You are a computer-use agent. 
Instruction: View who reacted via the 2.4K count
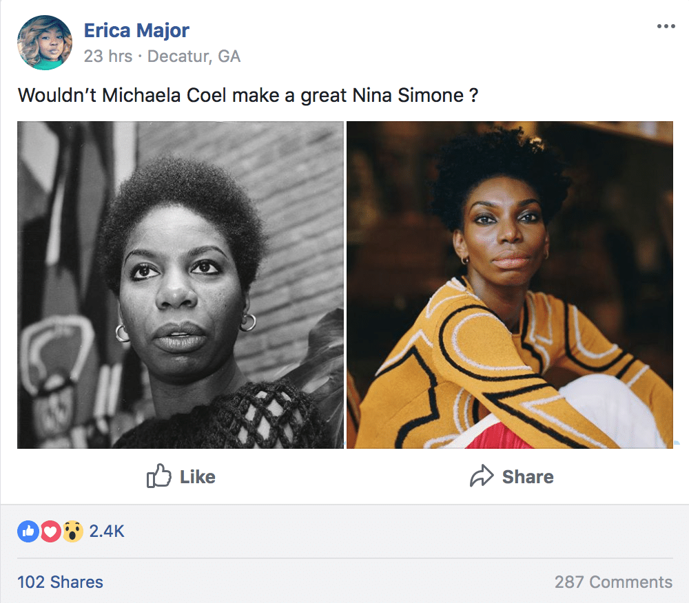(x=107, y=531)
